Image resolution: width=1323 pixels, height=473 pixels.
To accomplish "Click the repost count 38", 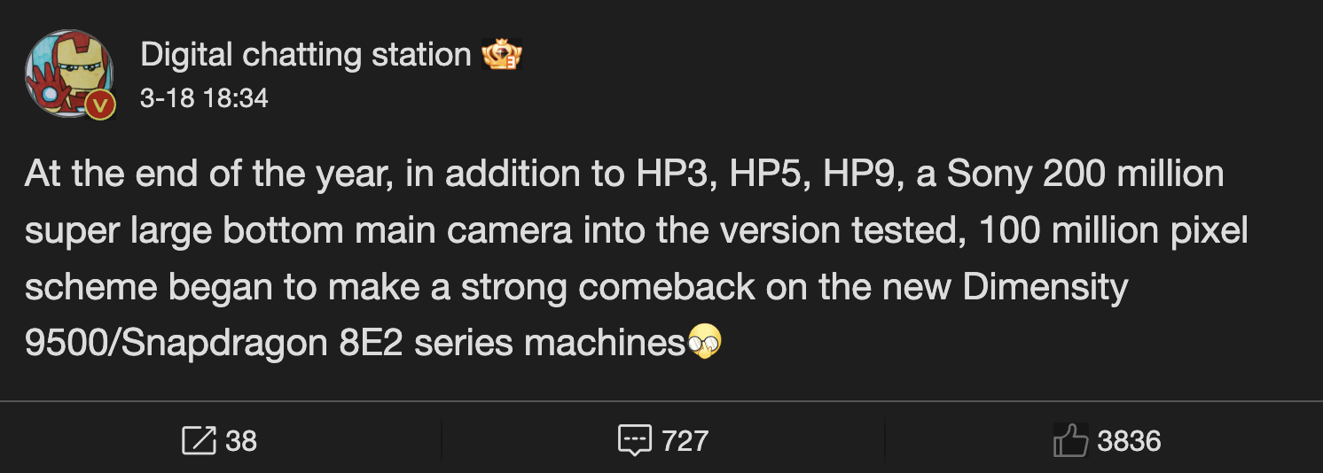I will pyautogui.click(x=241, y=440).
